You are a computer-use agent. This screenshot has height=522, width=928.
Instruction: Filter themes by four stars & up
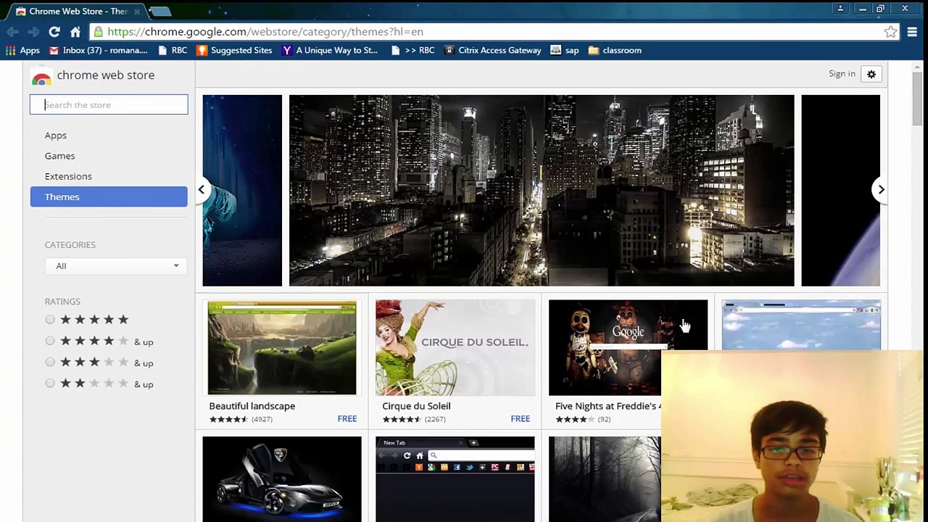[50, 341]
